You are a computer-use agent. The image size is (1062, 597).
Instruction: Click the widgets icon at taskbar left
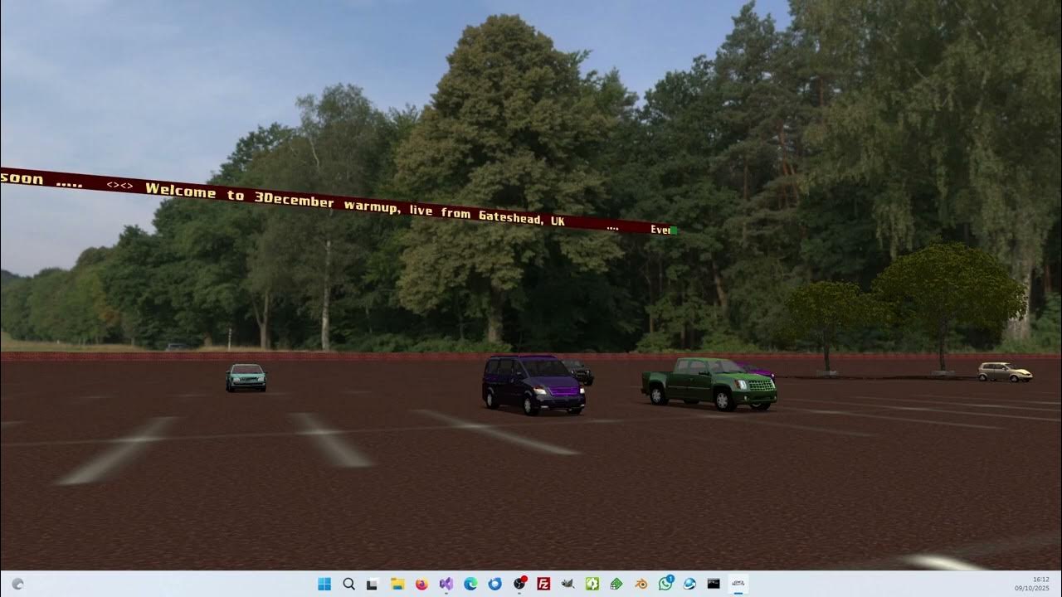pos(17,584)
